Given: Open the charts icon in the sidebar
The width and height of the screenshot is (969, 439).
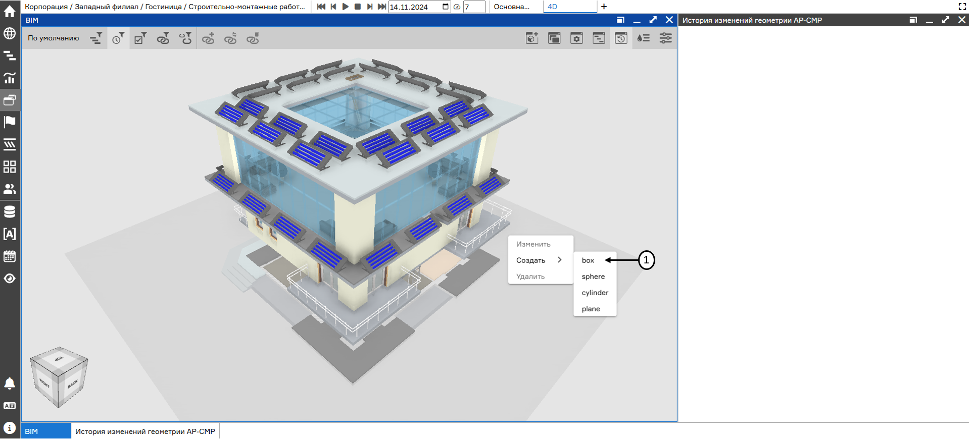Looking at the screenshot, I should point(10,78).
